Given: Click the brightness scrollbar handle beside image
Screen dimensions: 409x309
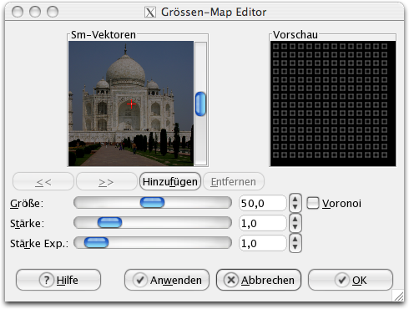Looking at the screenshot, I should [200, 104].
